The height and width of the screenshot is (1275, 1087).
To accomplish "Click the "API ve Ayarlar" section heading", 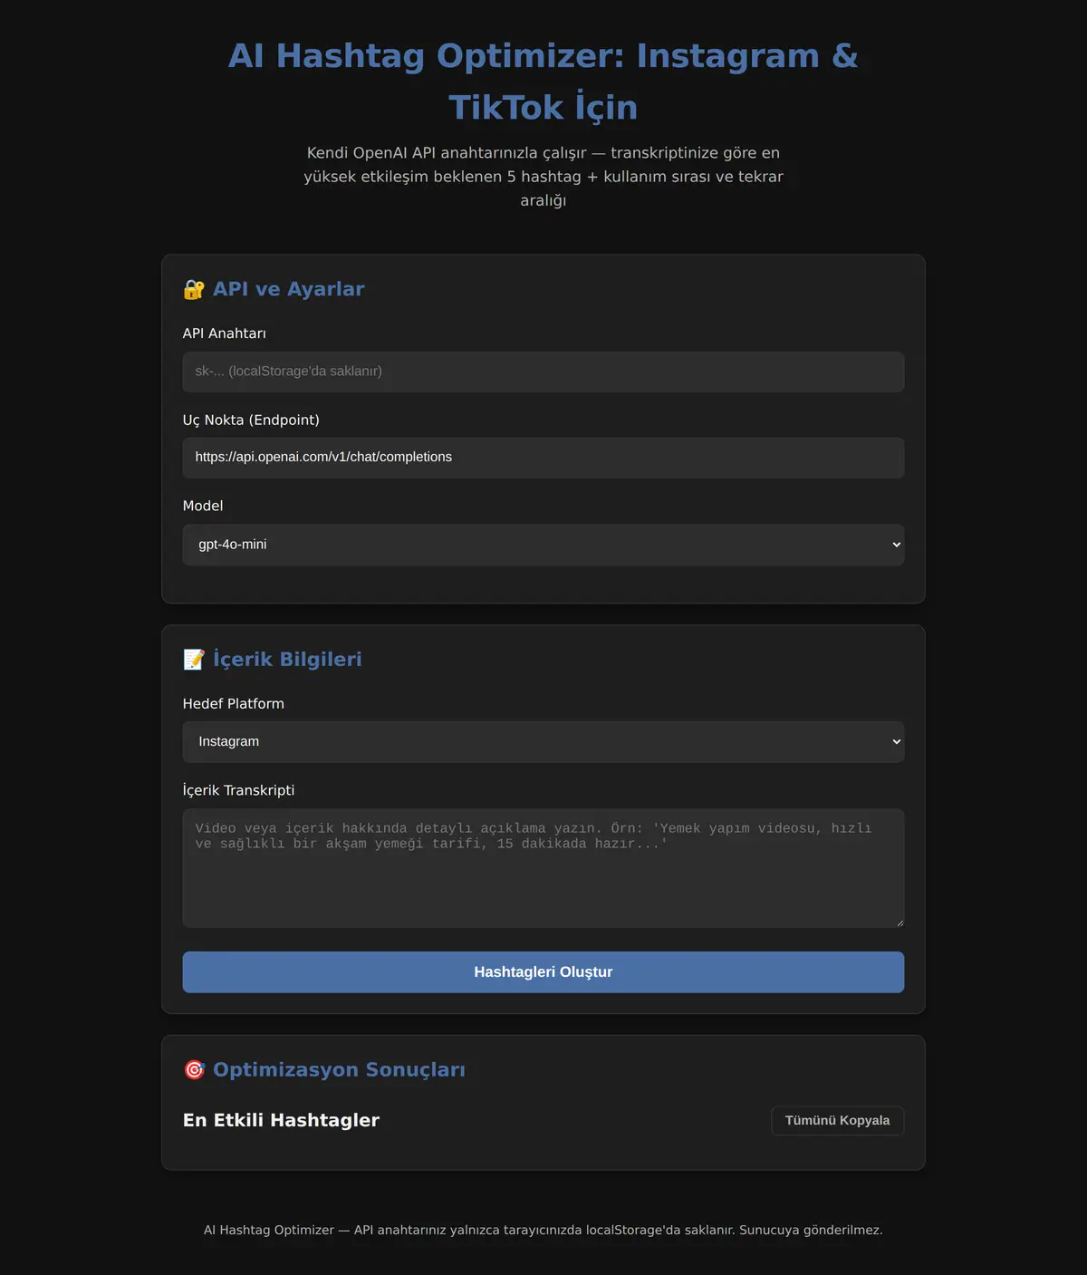I will point(289,289).
